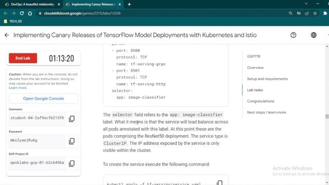The image size is (329, 185).
Task: Click Open Google Console button
Action: pos(43,98)
